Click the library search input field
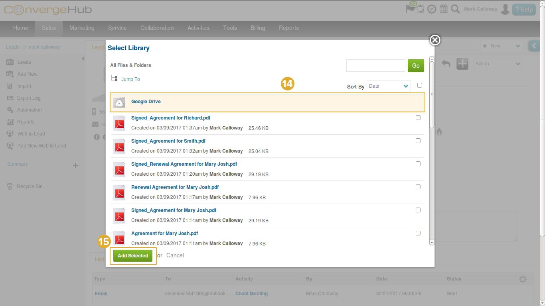 coord(375,66)
